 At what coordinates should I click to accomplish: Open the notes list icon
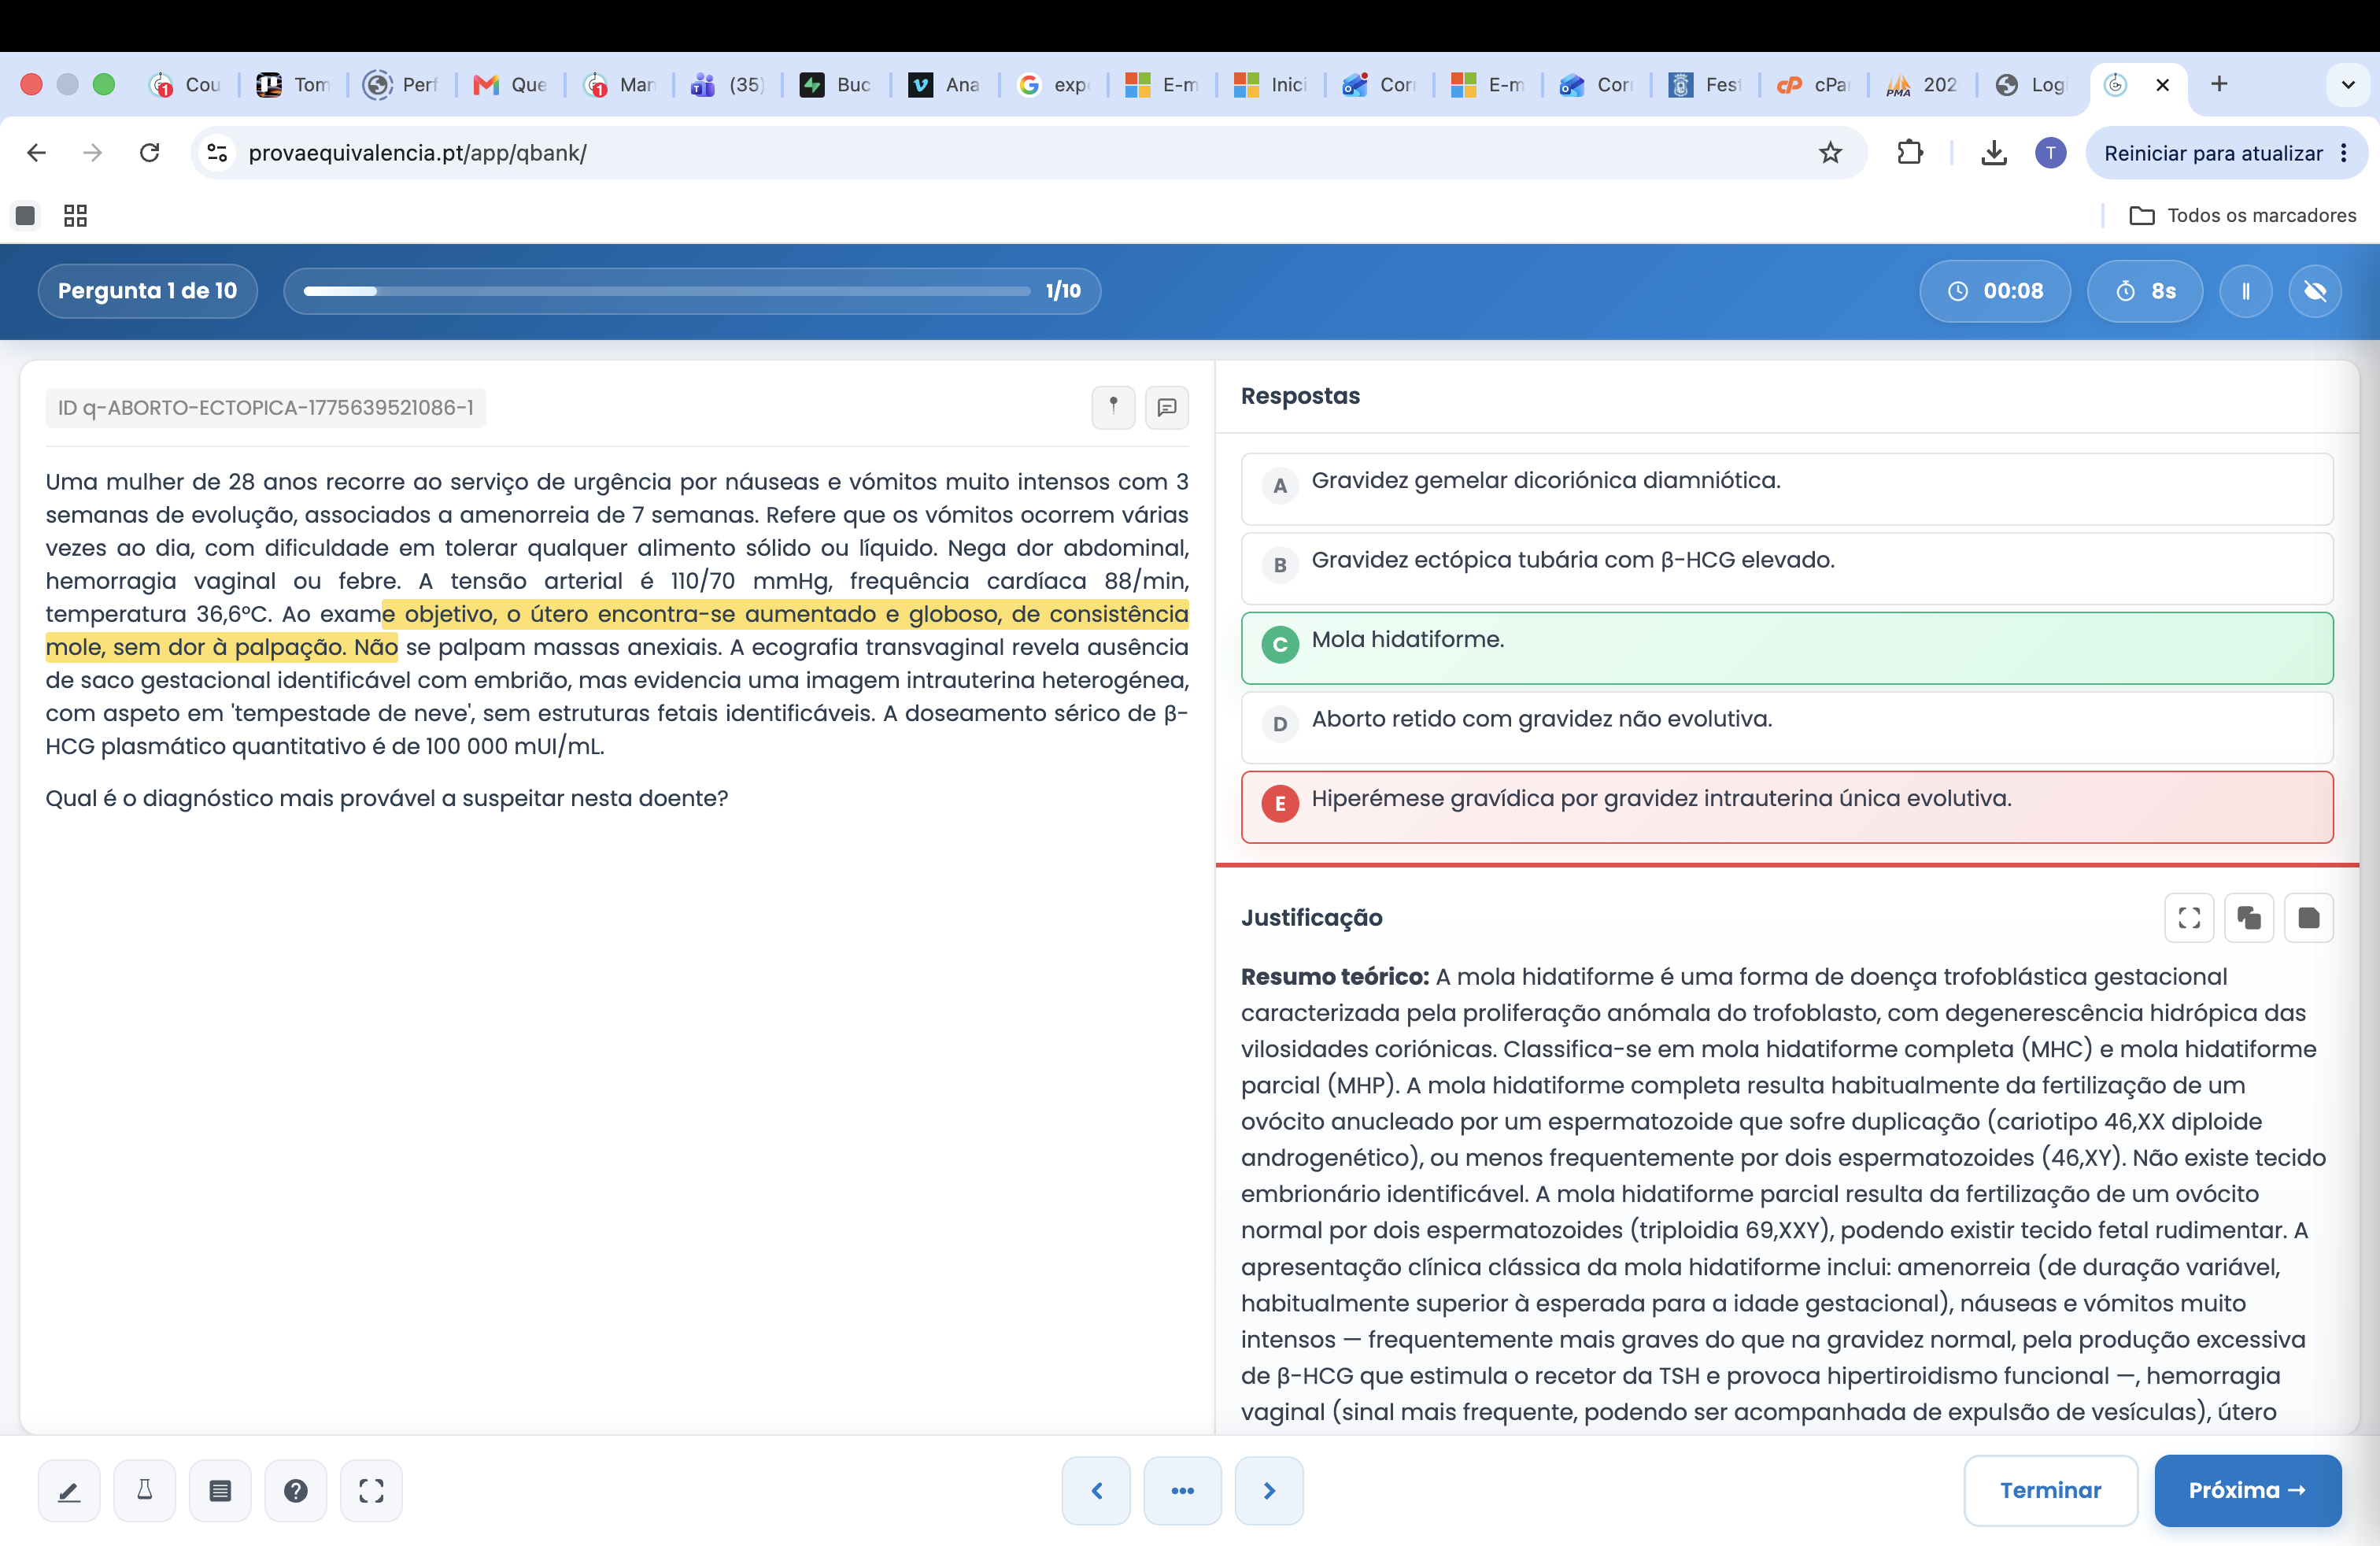tap(220, 1490)
